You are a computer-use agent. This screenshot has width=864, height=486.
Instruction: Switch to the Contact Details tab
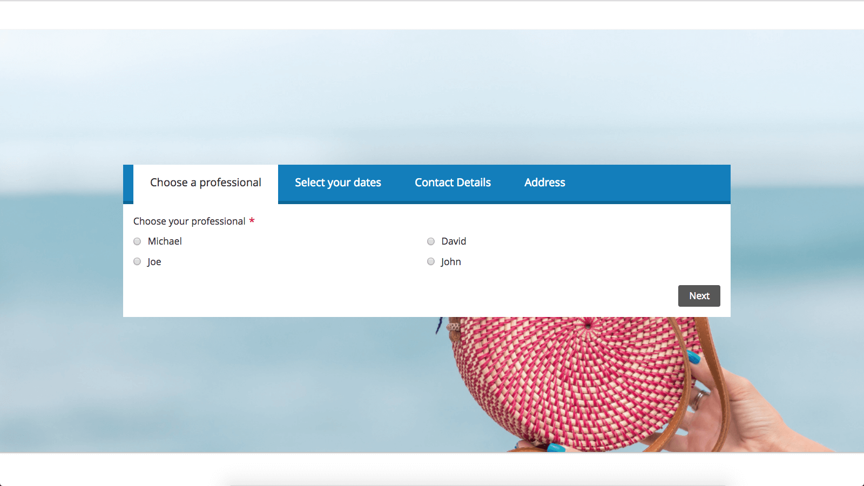(453, 183)
